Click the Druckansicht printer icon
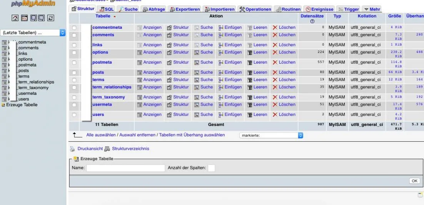The width and height of the screenshot is (424, 205). click(x=72, y=149)
